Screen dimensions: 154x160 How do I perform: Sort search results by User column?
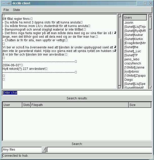(x=12, y=105)
